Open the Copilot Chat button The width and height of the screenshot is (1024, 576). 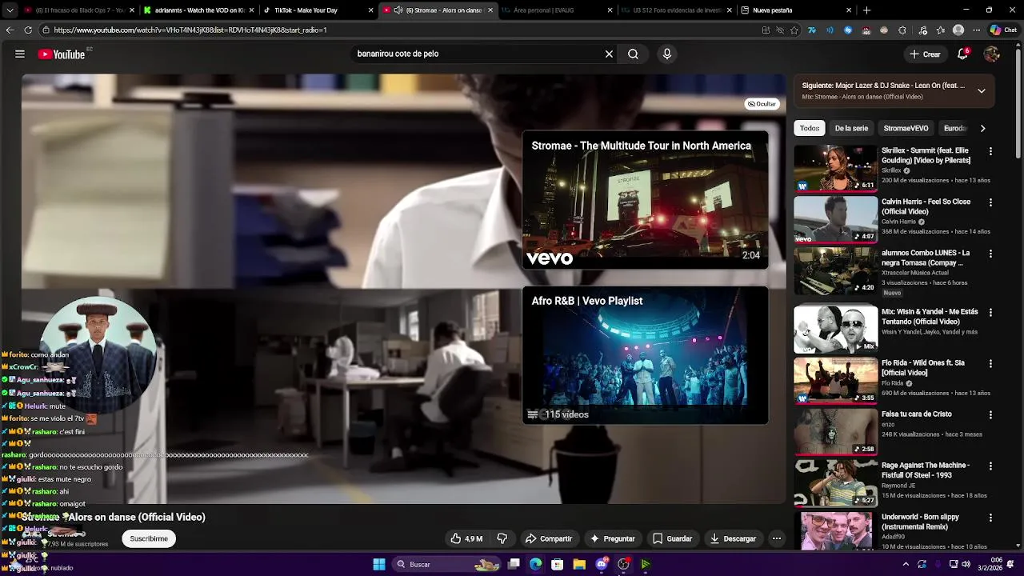point(1003,30)
